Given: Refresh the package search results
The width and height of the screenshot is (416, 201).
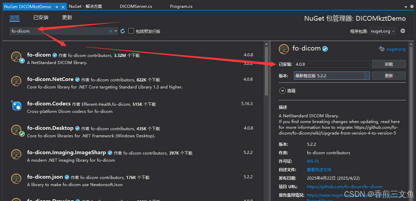Looking at the screenshot, I should (123, 31).
